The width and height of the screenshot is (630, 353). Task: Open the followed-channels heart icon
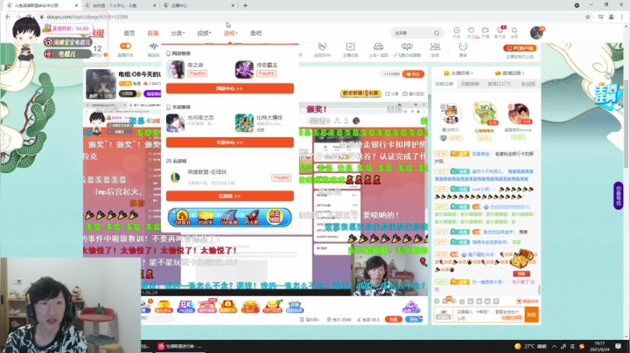tap(472, 32)
